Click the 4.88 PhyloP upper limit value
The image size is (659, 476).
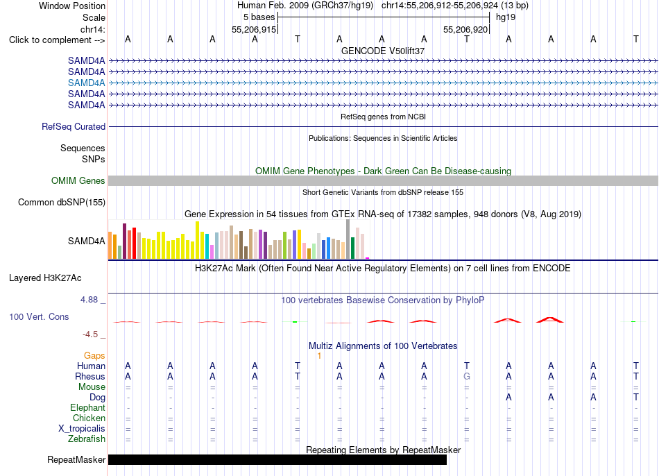tap(89, 299)
